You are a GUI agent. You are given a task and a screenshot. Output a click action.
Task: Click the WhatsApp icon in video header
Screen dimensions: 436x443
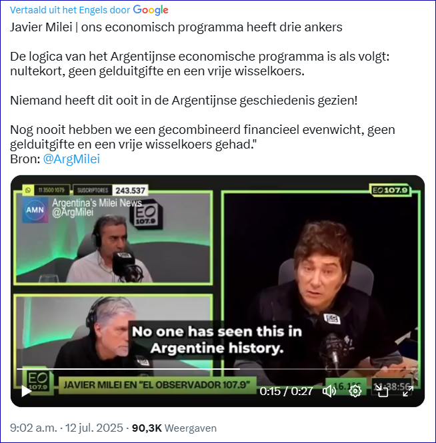(28, 190)
